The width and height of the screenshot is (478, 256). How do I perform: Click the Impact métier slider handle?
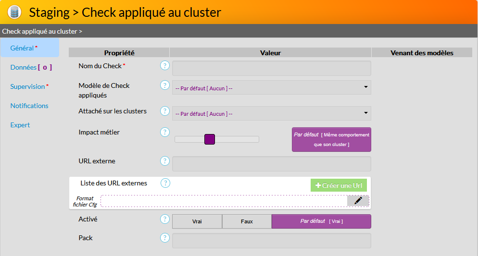click(x=209, y=139)
